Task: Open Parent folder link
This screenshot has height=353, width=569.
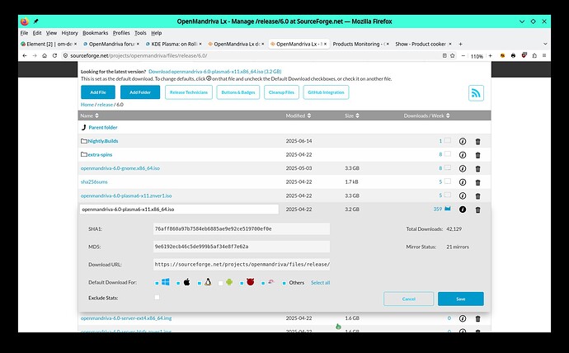Action: tap(103, 127)
